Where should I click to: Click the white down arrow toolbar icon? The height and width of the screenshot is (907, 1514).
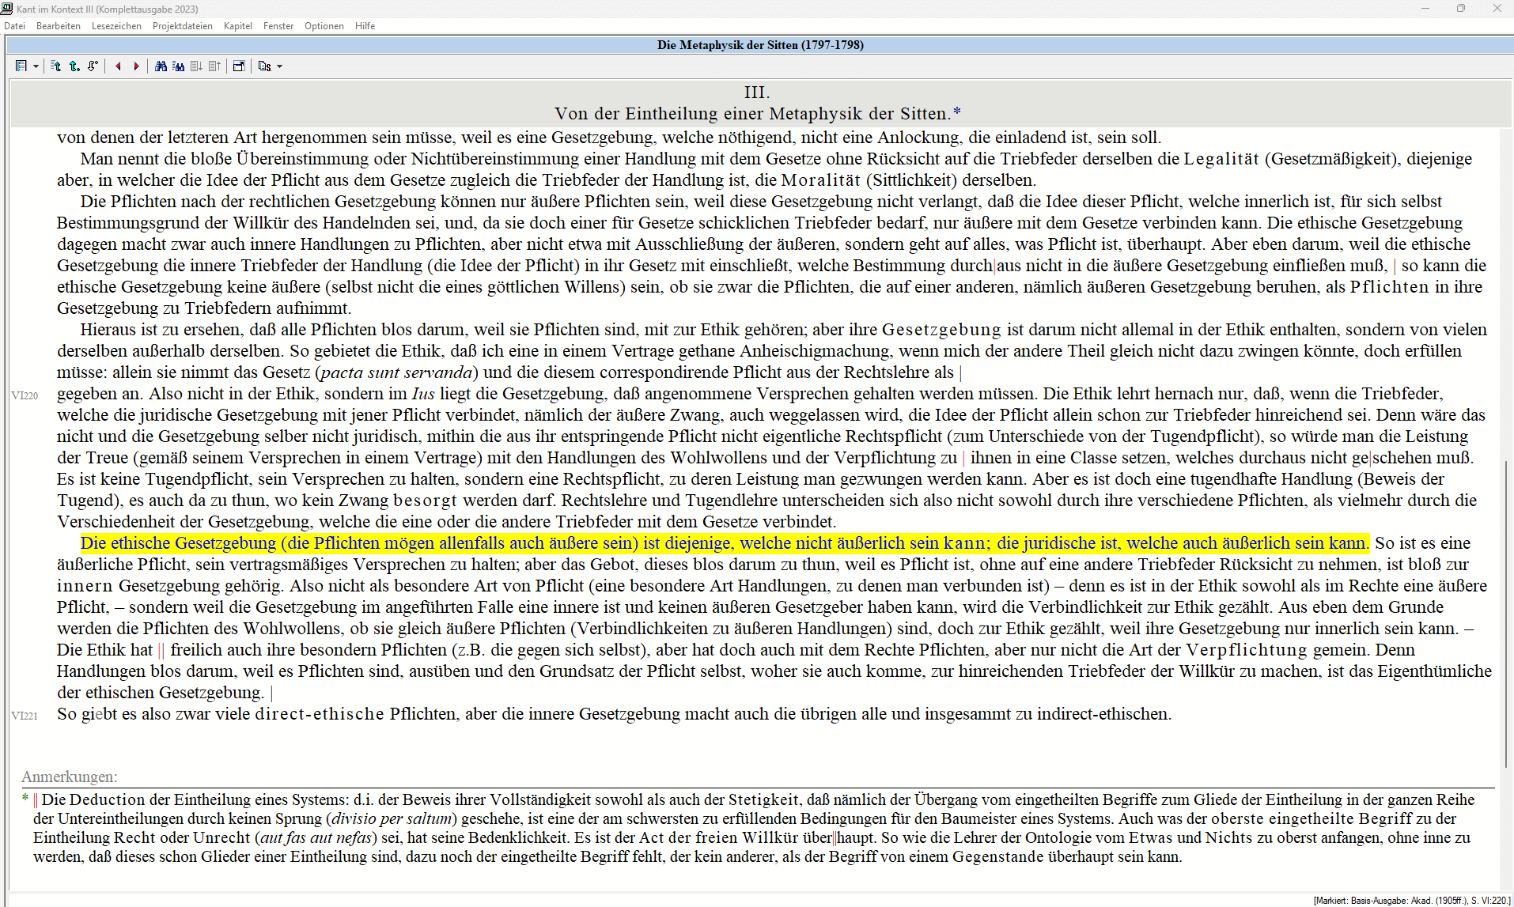click(93, 66)
